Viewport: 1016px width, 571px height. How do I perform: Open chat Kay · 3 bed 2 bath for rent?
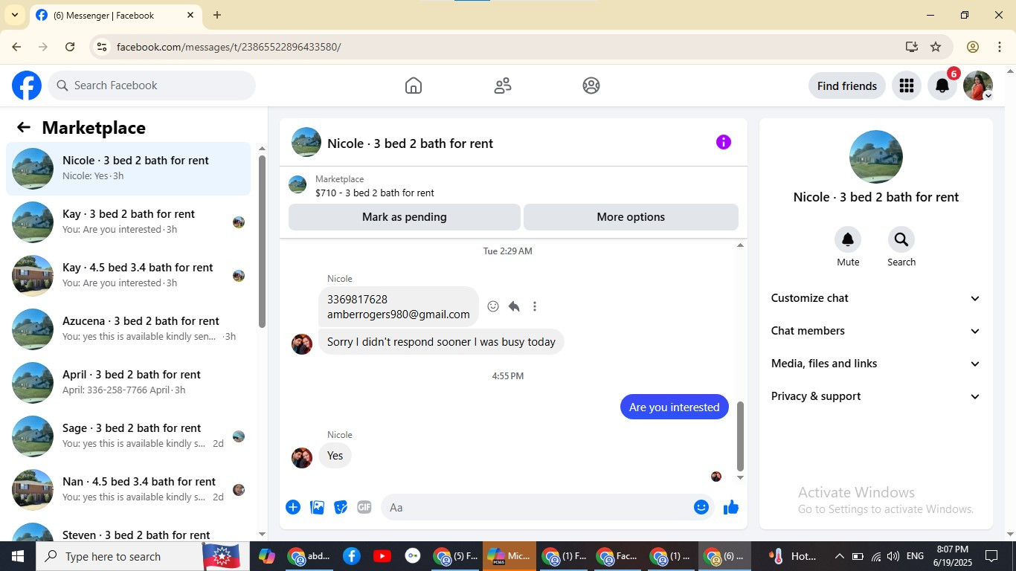pos(128,222)
